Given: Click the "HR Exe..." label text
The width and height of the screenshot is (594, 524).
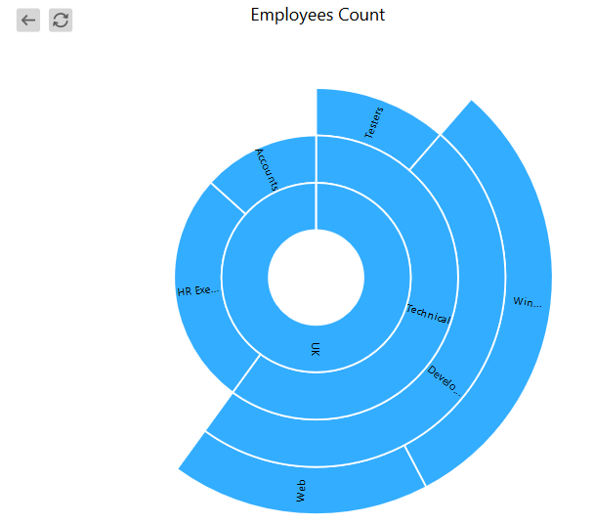Looking at the screenshot, I should coord(198,290).
